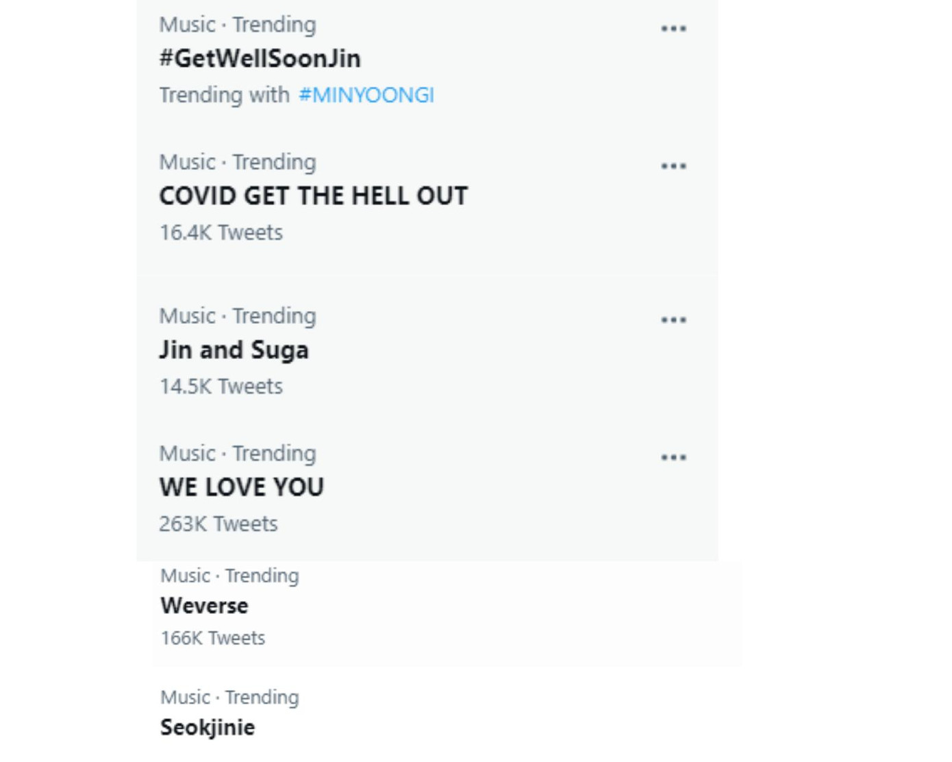The width and height of the screenshot is (952, 762).
Task: View tweets under #GetWellSoonJin
Action: tap(260, 59)
